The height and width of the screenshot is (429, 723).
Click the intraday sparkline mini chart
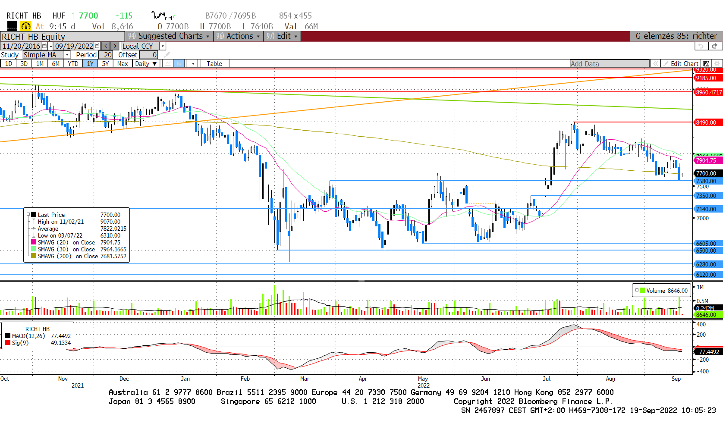point(163,16)
